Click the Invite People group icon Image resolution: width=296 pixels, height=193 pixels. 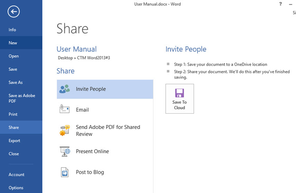pos(64,89)
